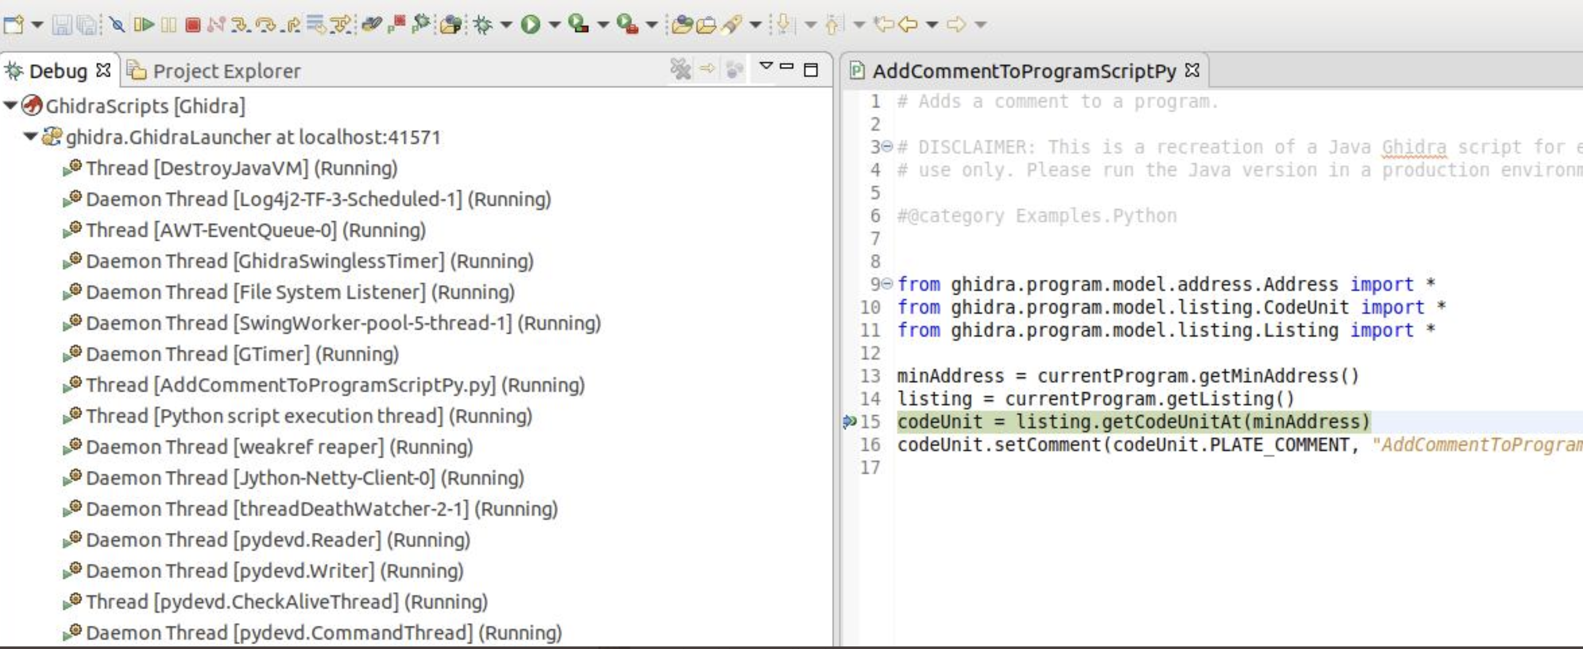Collapse the ghidra.GhidraLauncher node
Image resolution: width=1583 pixels, height=649 pixels.
(31, 136)
